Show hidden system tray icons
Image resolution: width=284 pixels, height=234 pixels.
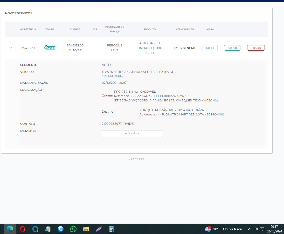tap(250, 229)
